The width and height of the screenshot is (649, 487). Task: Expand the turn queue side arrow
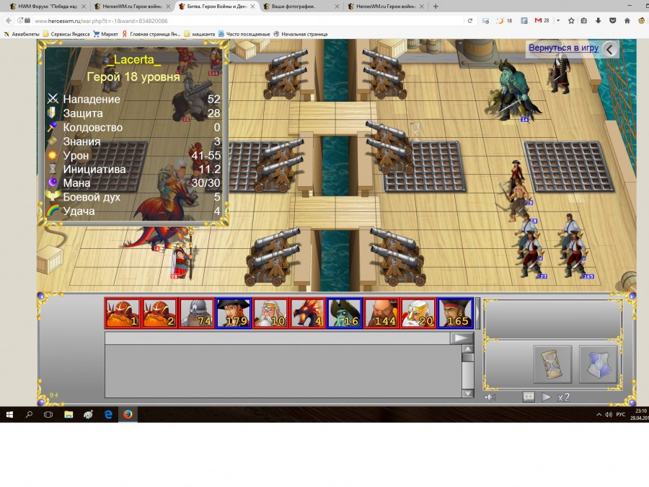(477, 313)
